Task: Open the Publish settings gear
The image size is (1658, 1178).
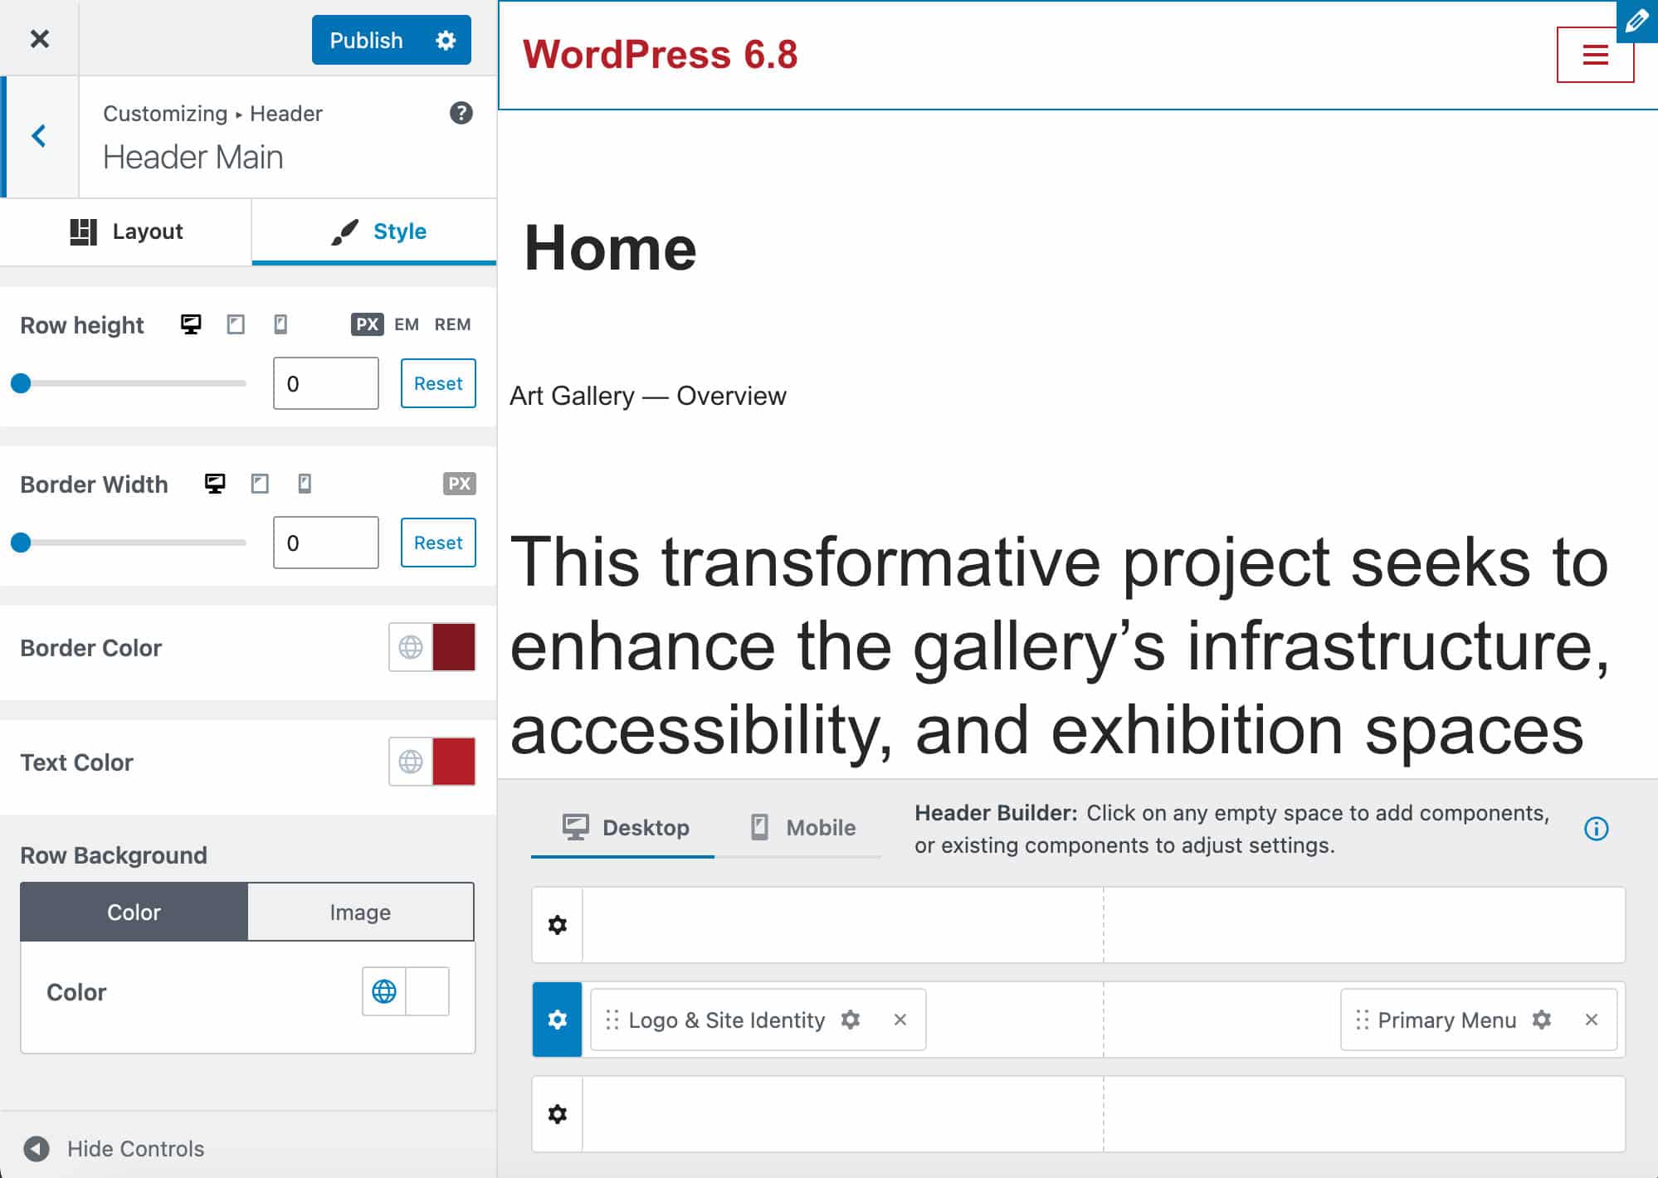Action: (446, 40)
